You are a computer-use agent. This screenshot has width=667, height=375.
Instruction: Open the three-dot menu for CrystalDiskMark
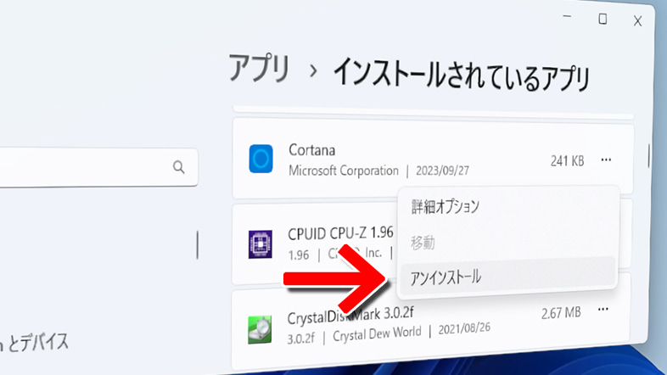[603, 309]
